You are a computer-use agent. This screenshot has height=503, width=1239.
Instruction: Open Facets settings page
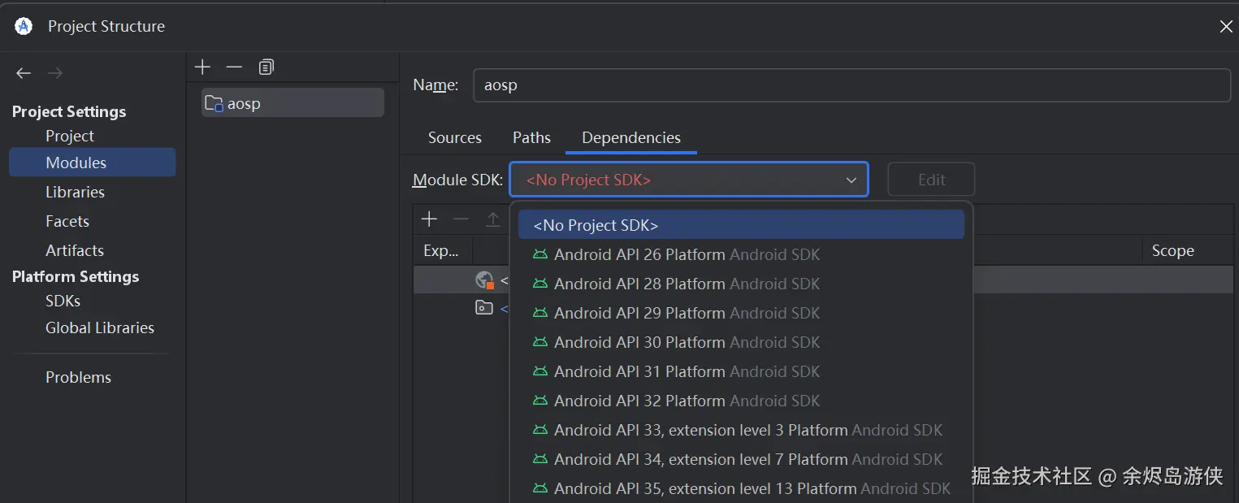(x=67, y=221)
